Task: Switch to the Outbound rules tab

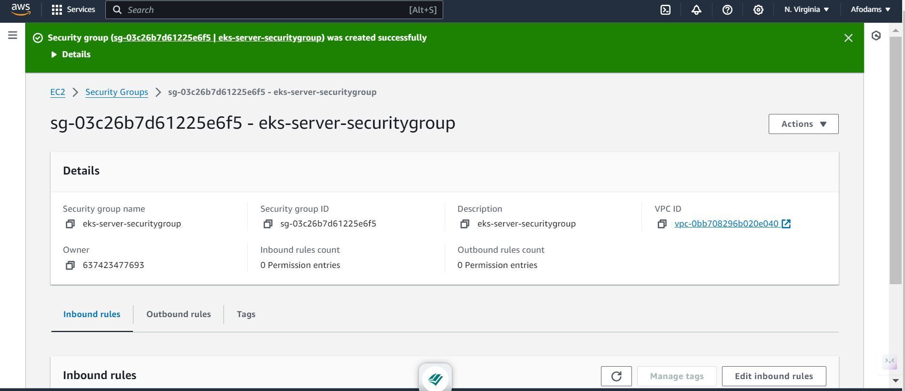Action: pos(178,314)
